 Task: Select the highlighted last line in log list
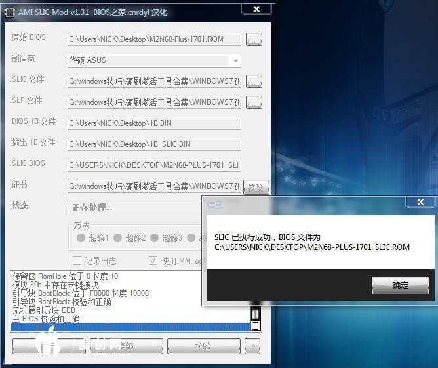[130, 327]
